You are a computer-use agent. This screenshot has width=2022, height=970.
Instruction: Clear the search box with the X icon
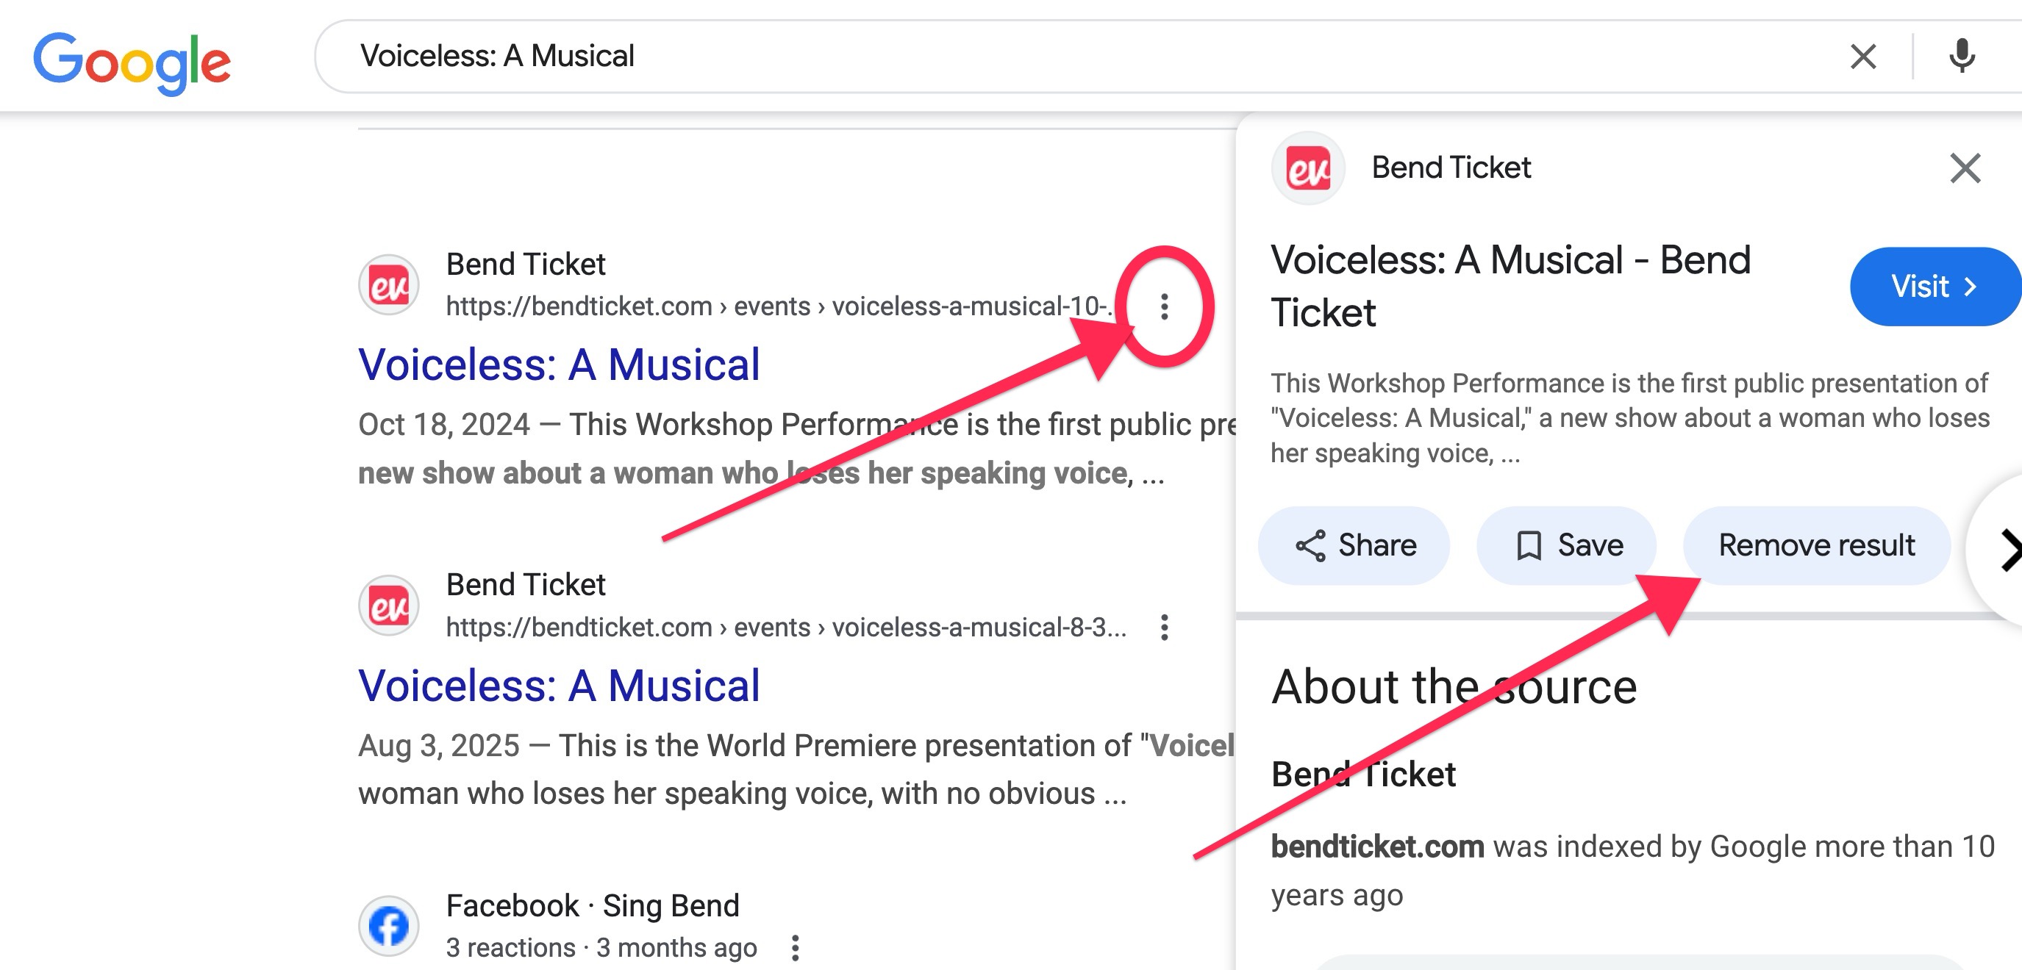[x=1862, y=57]
